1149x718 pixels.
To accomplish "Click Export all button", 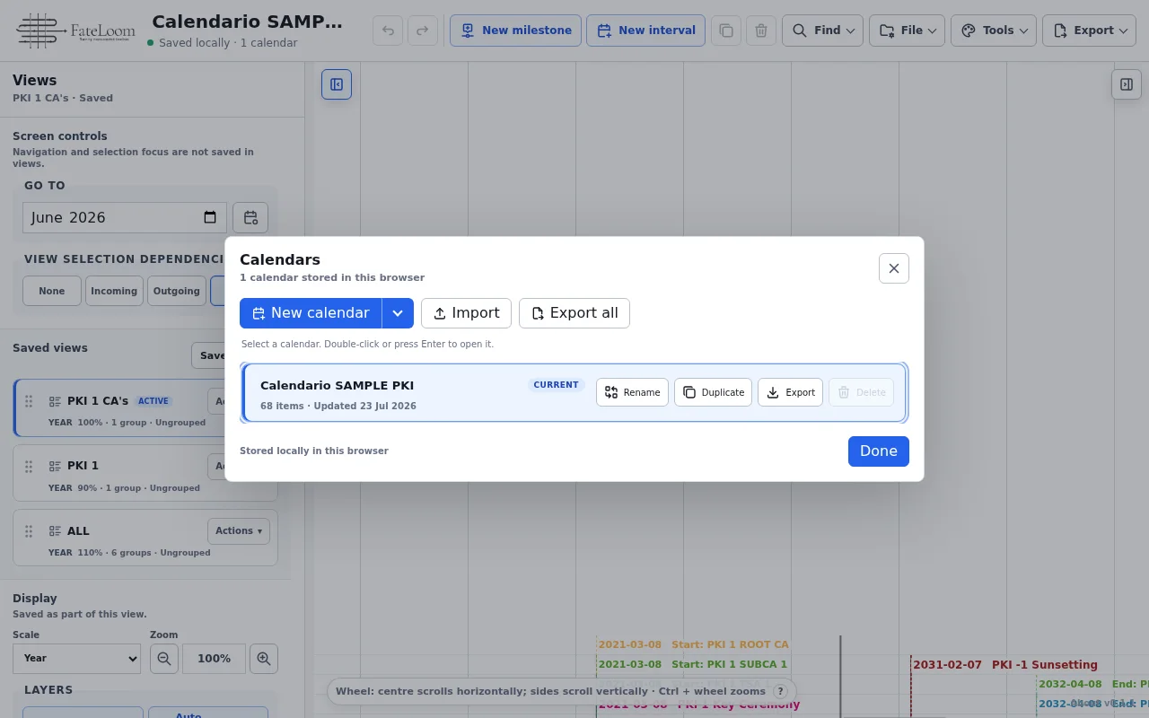I will 574,313.
